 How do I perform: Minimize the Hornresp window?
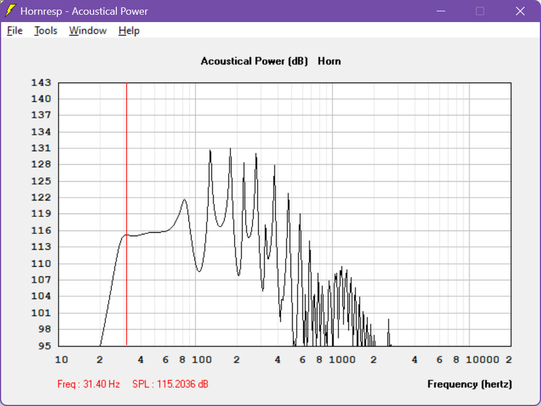click(441, 11)
